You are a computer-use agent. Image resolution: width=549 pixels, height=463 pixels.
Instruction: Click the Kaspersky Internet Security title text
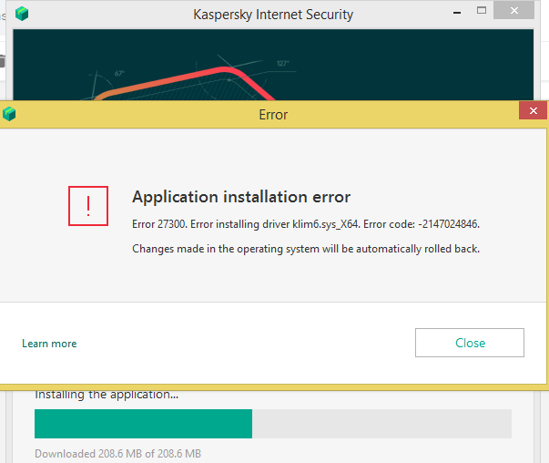(x=273, y=15)
